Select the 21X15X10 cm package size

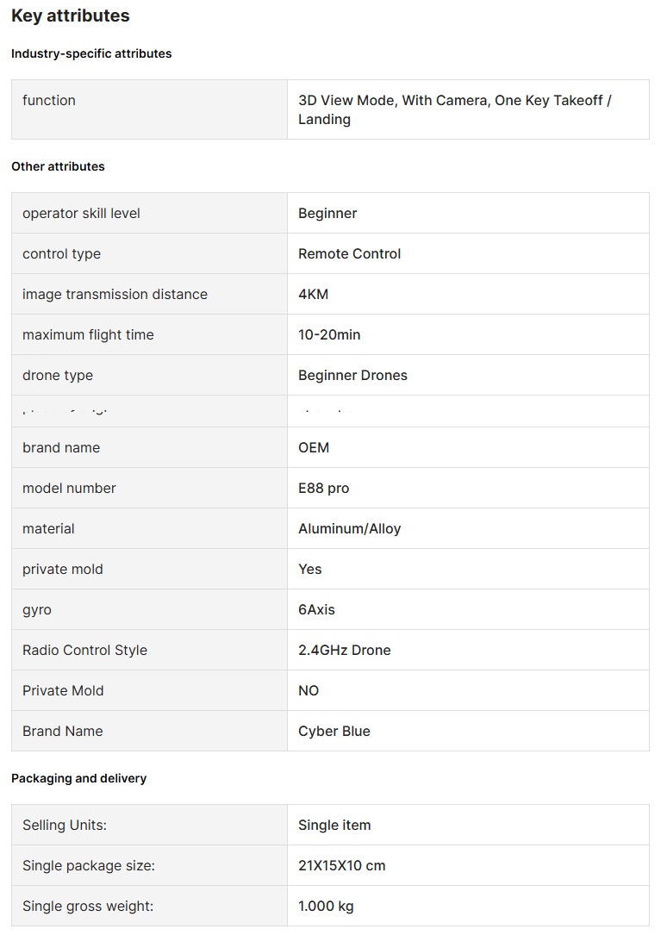[x=341, y=865]
